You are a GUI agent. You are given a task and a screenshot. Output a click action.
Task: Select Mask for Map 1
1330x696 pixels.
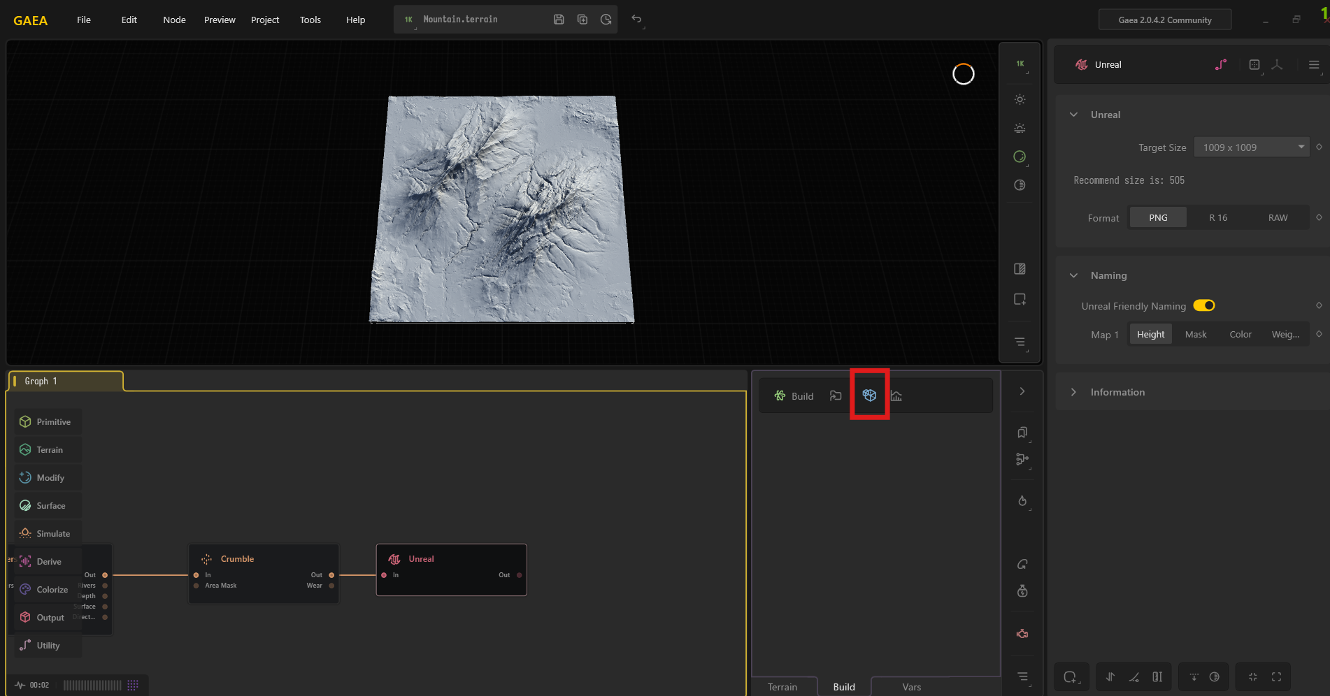(1196, 334)
